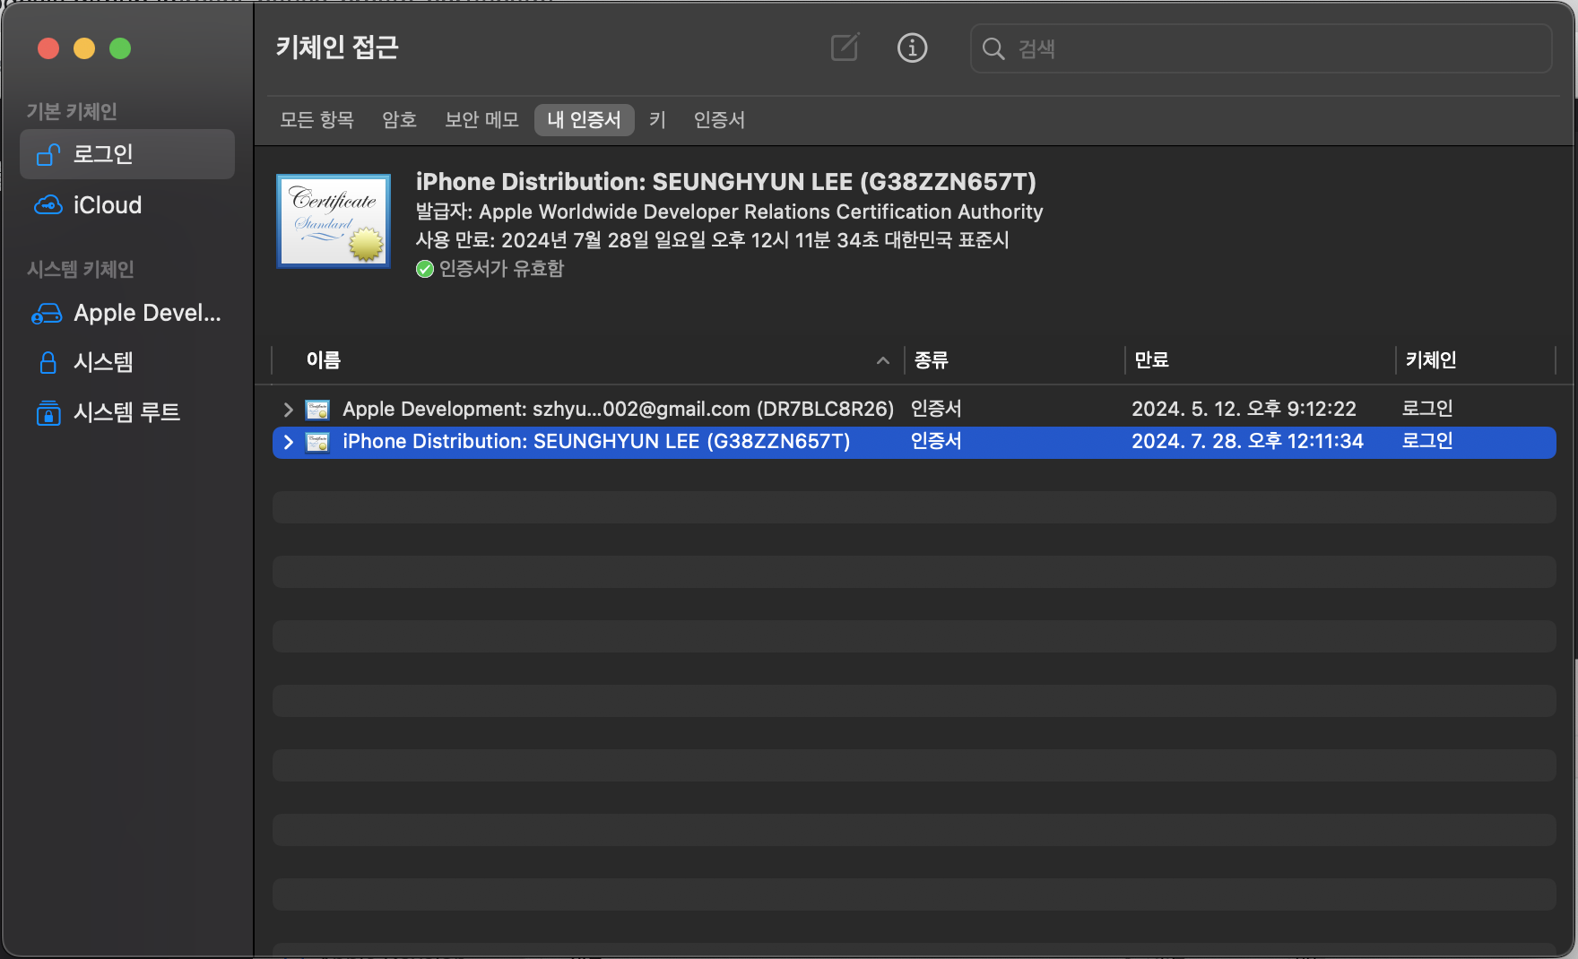
Task: Click certificate icon of Apple Development row
Action: [x=317, y=410]
